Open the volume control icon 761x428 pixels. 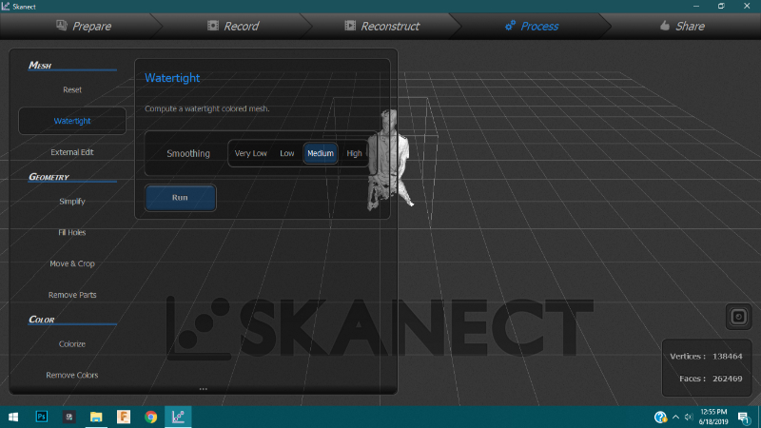(x=688, y=417)
